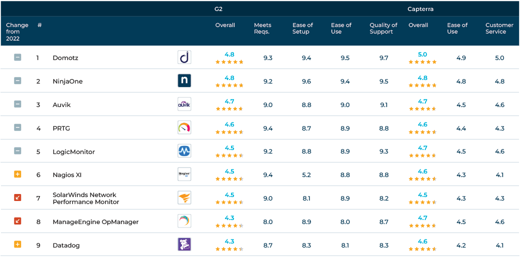
Task: Select the Auvik product name
Action: (61, 104)
